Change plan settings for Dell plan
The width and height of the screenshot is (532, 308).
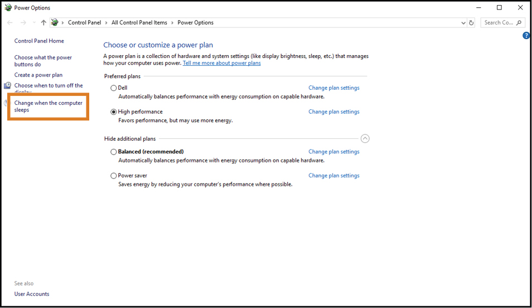334,88
